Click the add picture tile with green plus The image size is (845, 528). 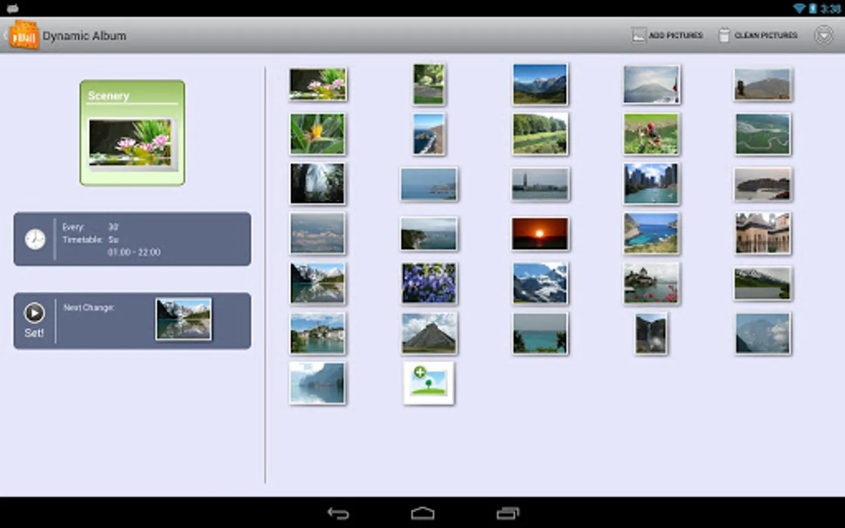click(x=429, y=383)
